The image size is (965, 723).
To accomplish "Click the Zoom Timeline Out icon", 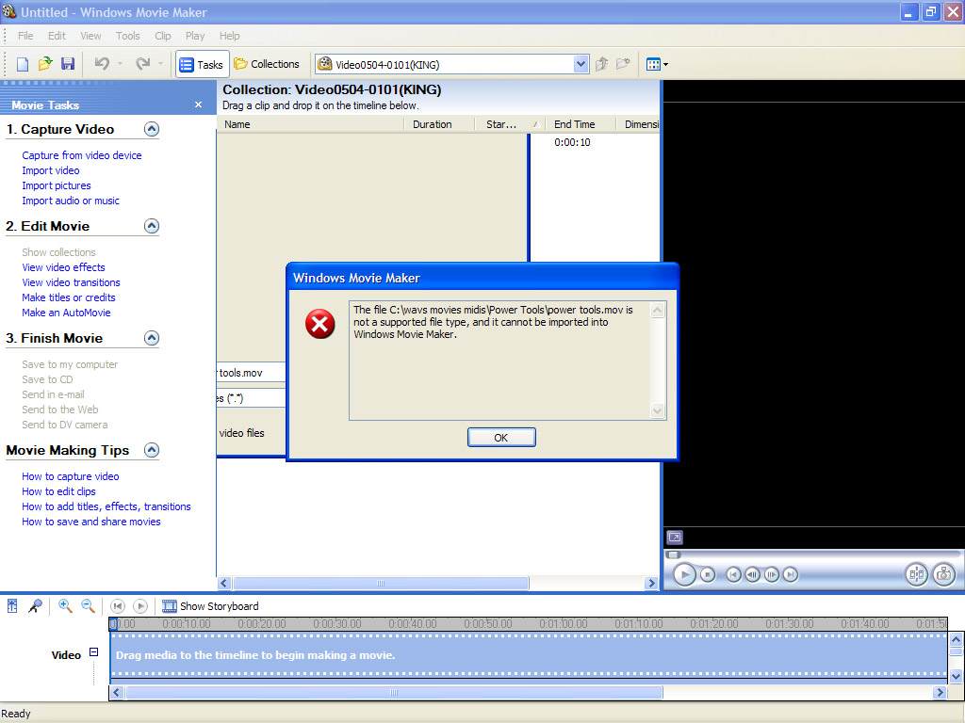I will (x=88, y=605).
